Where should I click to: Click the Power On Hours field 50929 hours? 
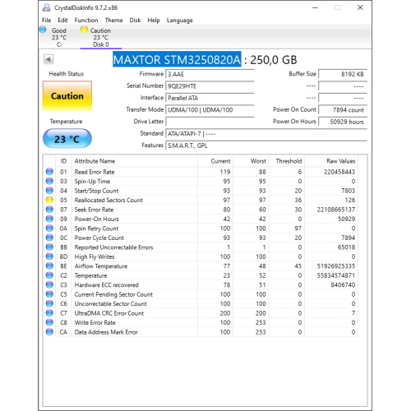(x=343, y=122)
